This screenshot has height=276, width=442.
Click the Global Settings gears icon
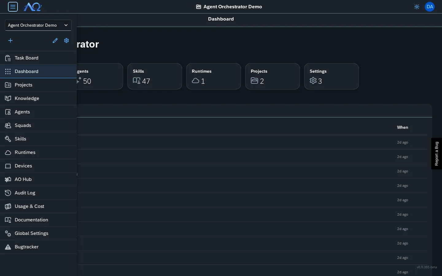8,233
